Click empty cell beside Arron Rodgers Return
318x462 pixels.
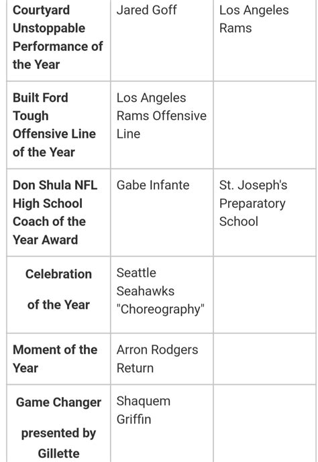pos(264,359)
